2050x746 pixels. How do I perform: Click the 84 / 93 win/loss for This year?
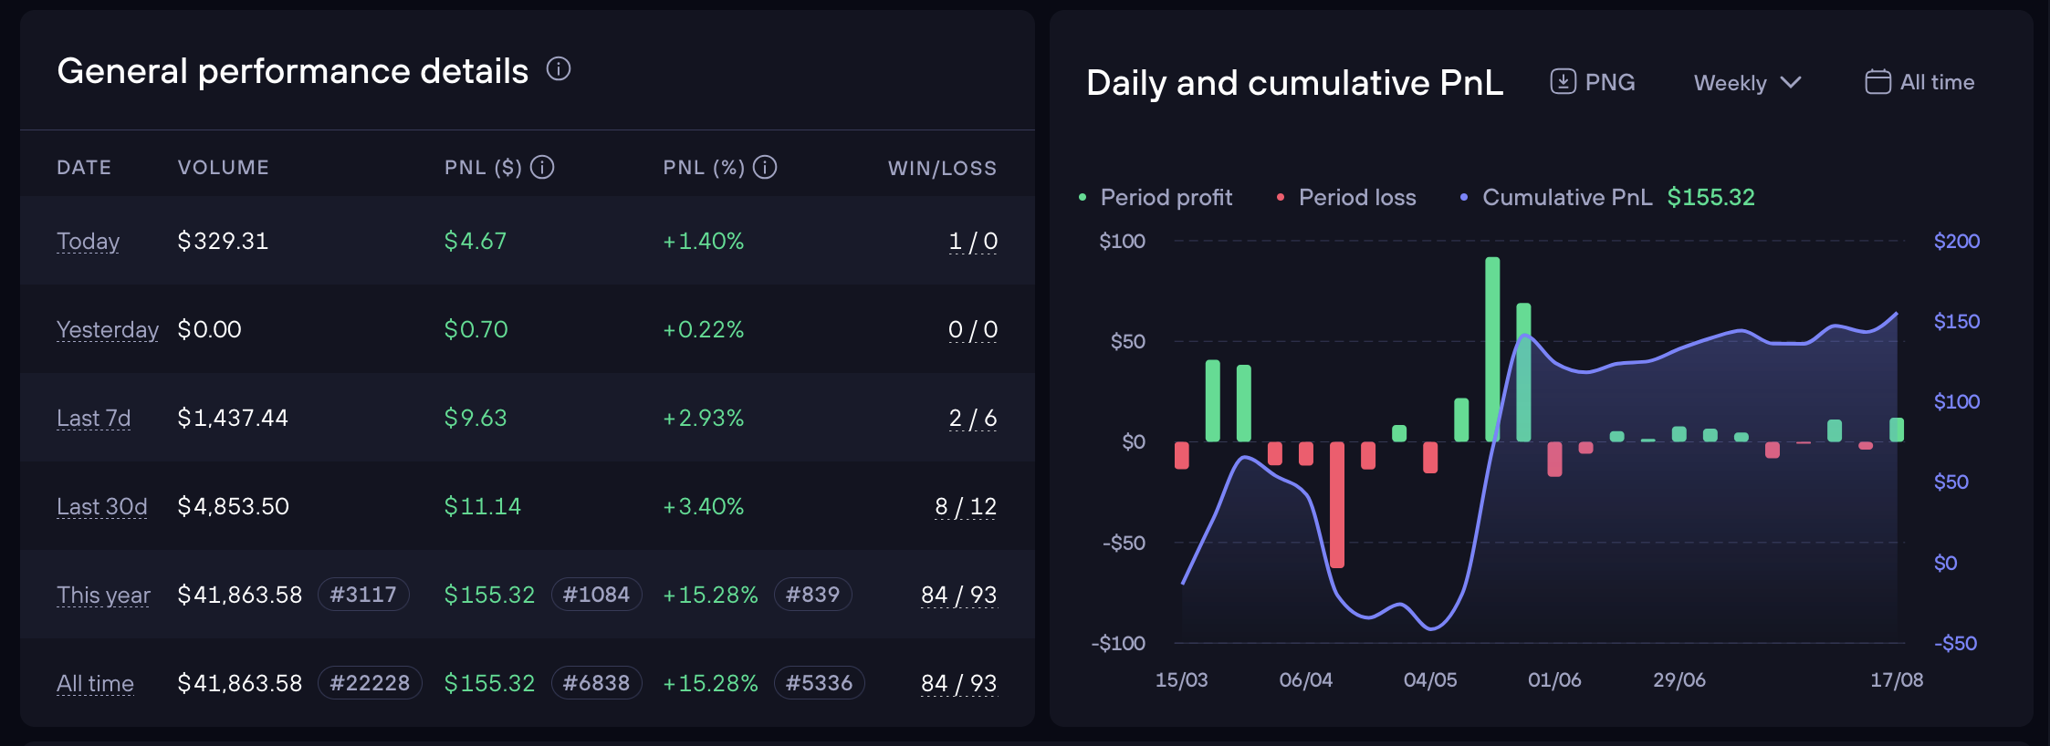(x=958, y=595)
